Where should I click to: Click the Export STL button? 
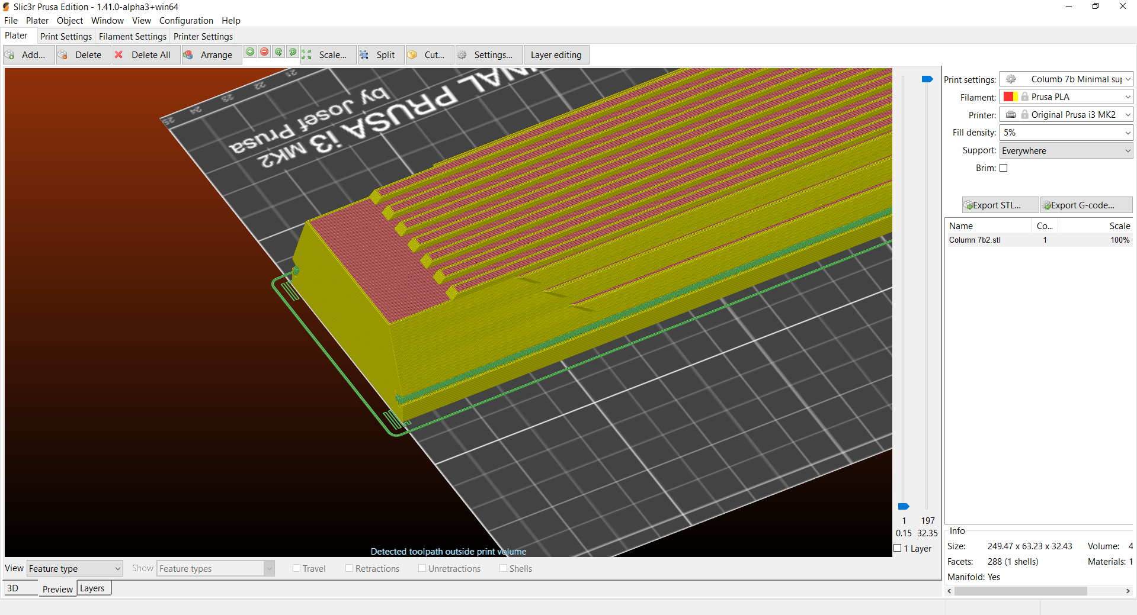tap(1000, 205)
